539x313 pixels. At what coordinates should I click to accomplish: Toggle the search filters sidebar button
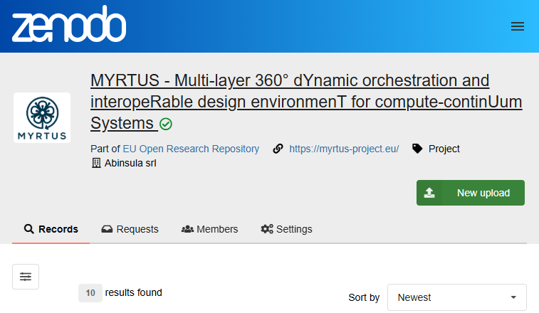(x=26, y=277)
